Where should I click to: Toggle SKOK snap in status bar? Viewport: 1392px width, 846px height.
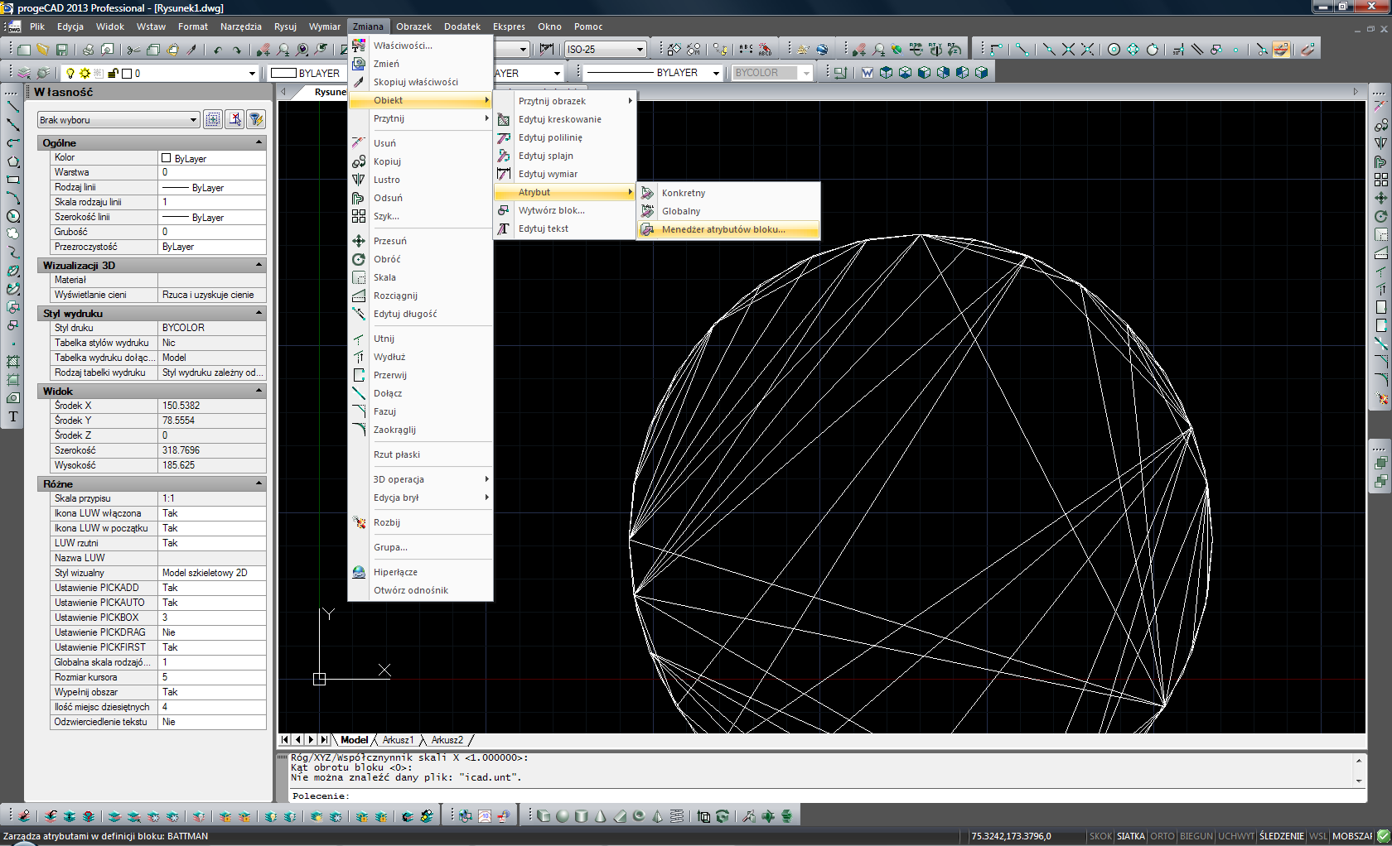(1100, 836)
